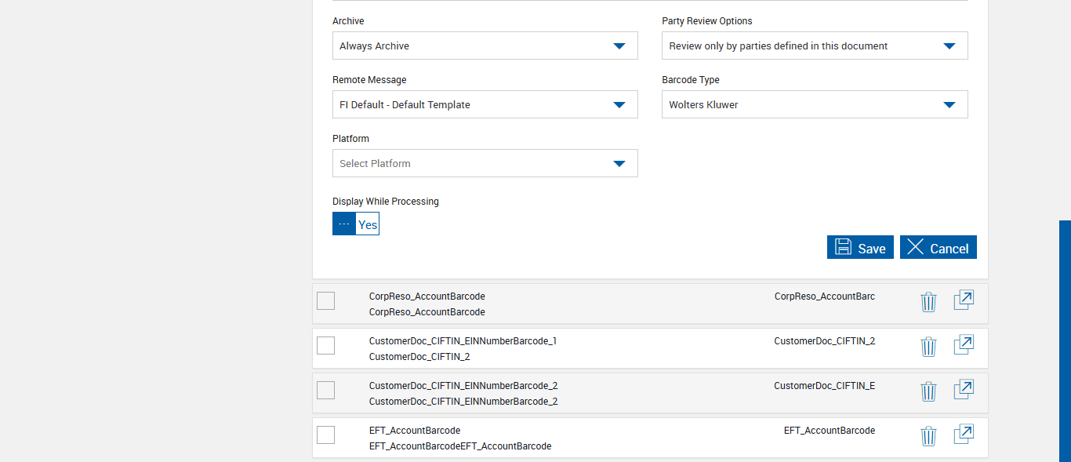Check the CorpReso_AccountBarcode row checkbox

[325, 300]
